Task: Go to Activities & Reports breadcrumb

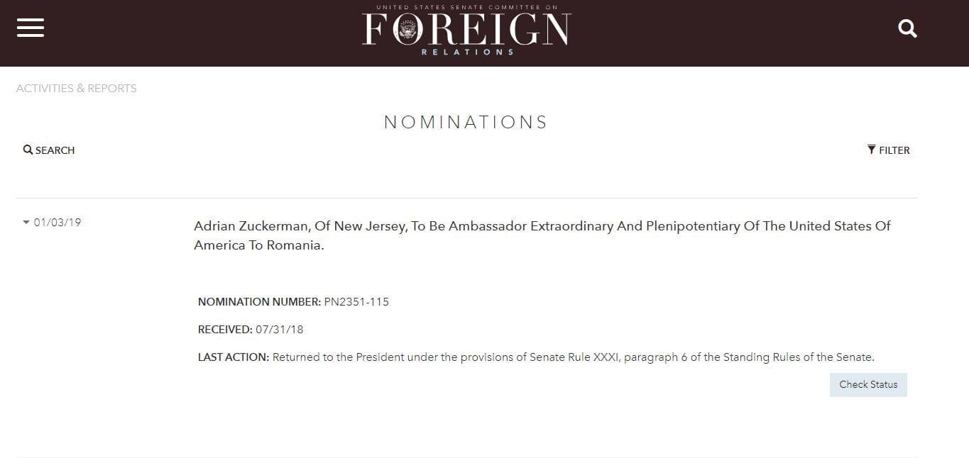Action: pyautogui.click(x=77, y=89)
